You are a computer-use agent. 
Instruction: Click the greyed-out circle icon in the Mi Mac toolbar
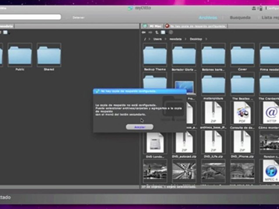pyautogui.click(x=171, y=32)
